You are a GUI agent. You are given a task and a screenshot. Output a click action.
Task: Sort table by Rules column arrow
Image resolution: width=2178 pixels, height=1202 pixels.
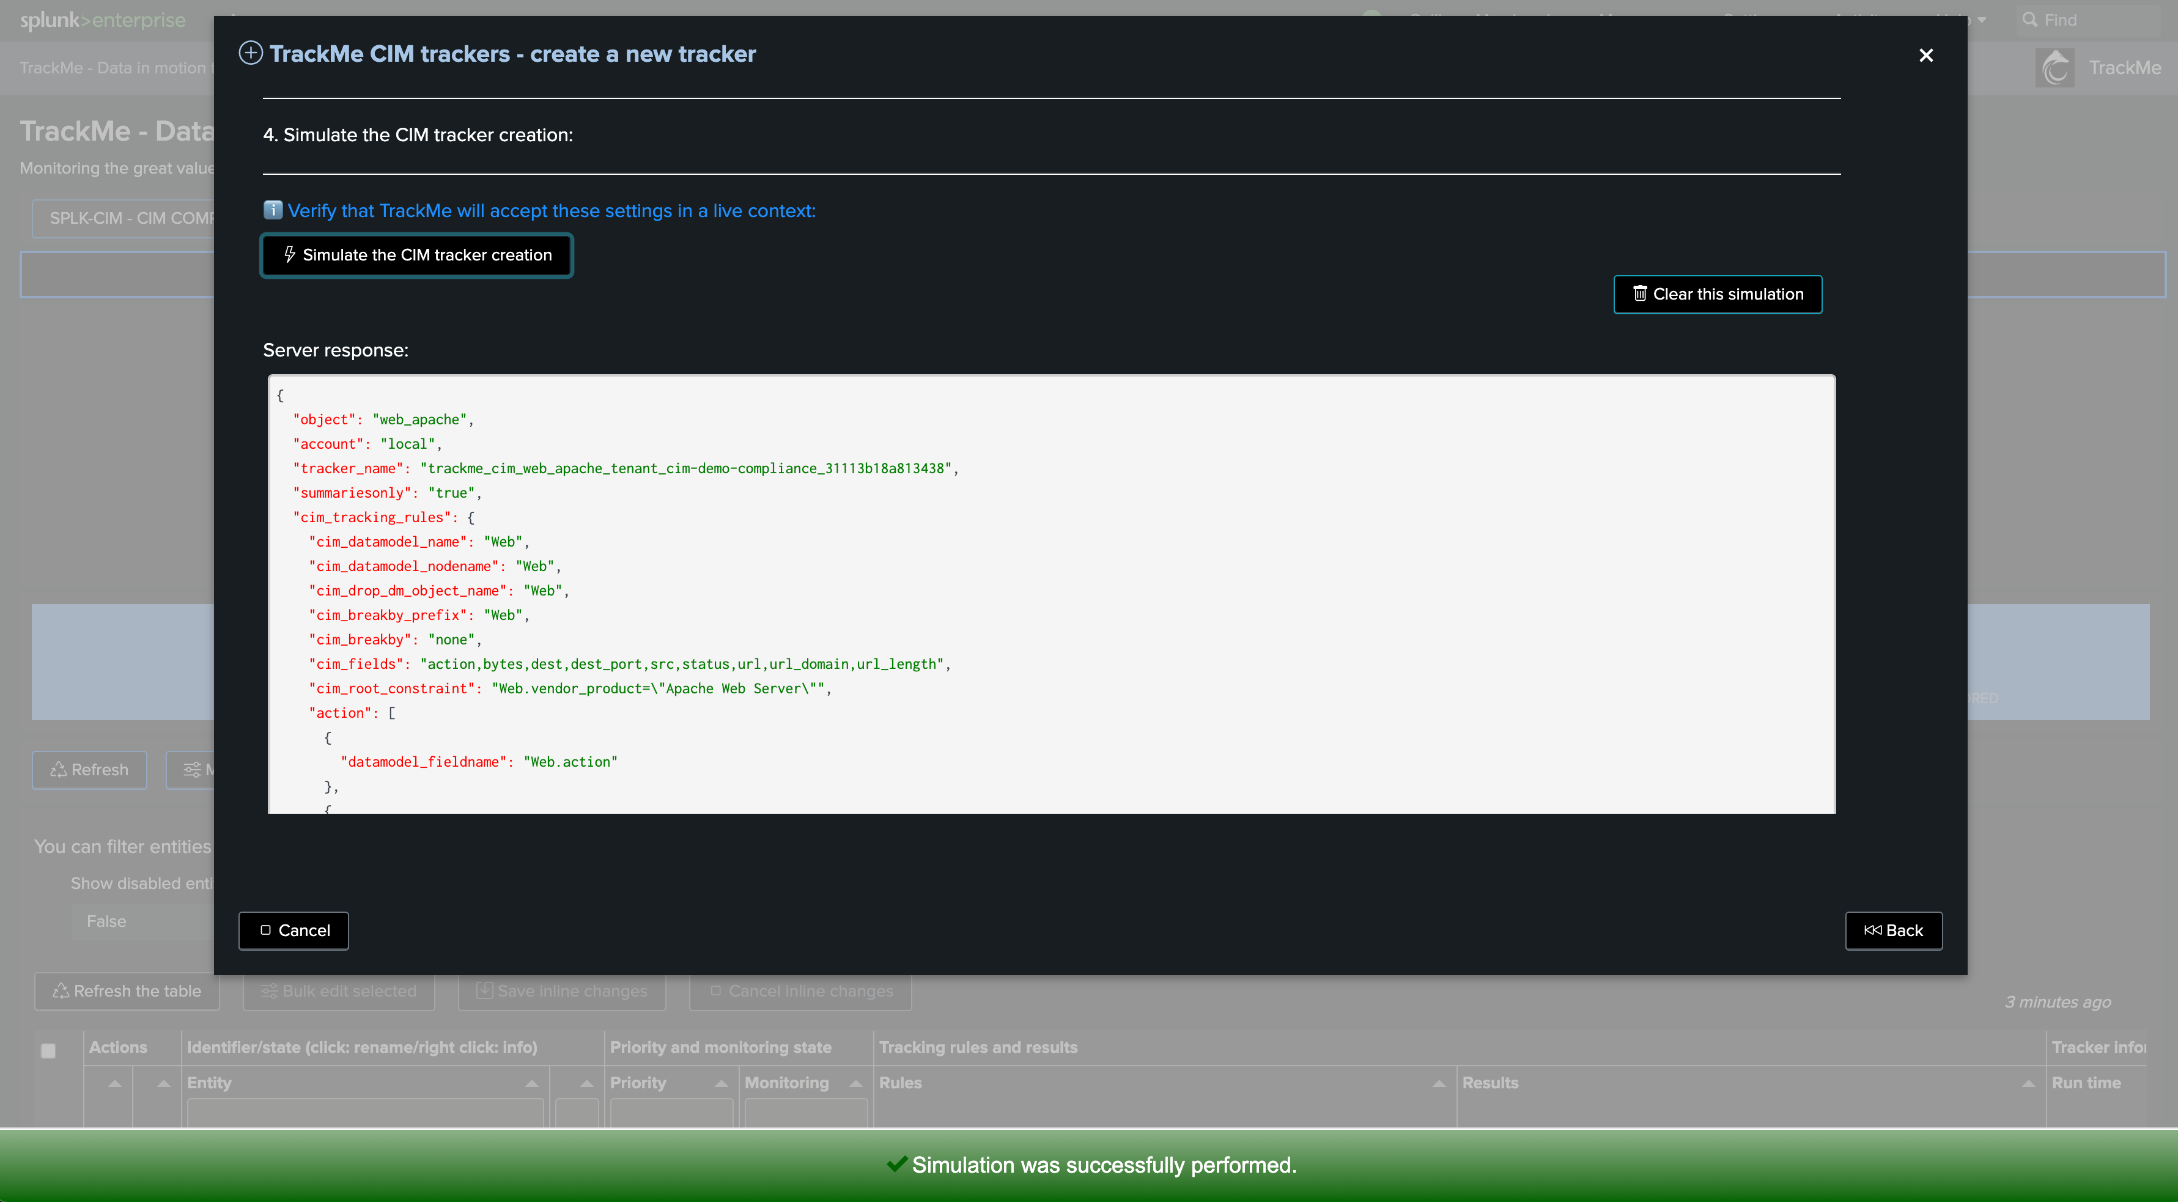pyautogui.click(x=1439, y=1083)
